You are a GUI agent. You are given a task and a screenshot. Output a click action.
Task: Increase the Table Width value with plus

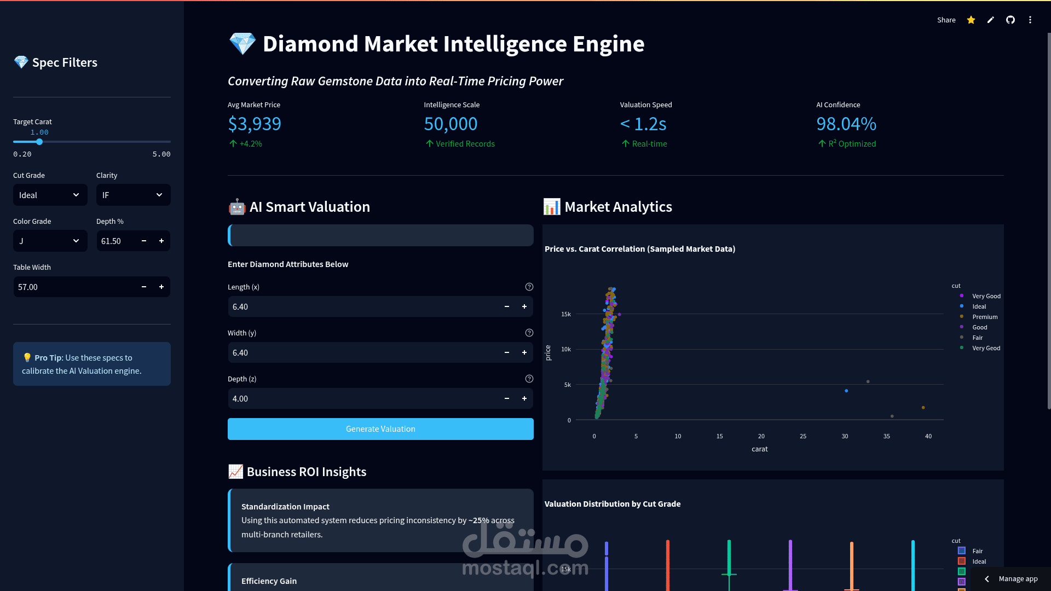tap(161, 287)
